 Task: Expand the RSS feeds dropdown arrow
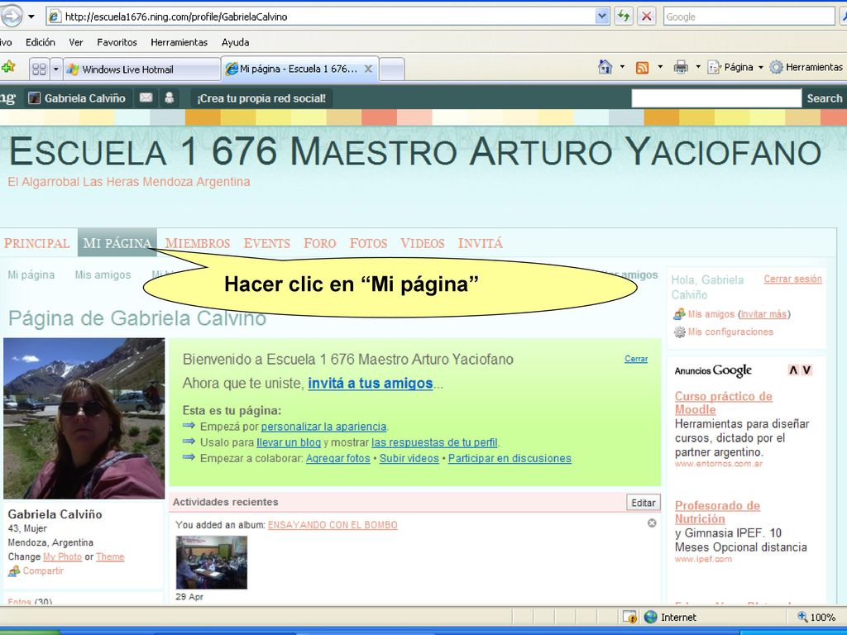pyautogui.click(x=659, y=67)
